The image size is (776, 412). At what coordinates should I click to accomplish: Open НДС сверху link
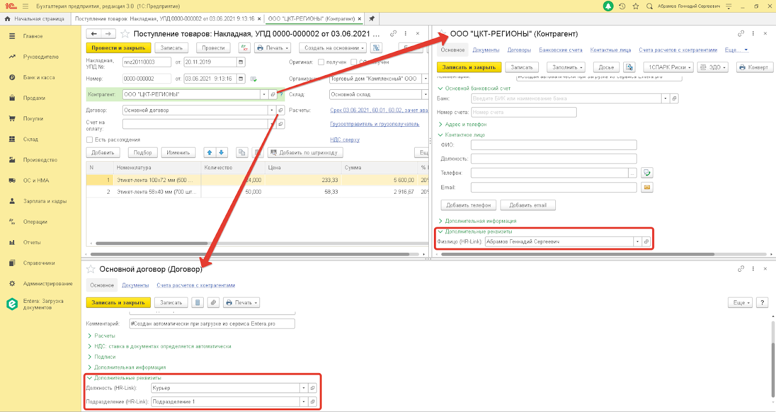coord(345,140)
